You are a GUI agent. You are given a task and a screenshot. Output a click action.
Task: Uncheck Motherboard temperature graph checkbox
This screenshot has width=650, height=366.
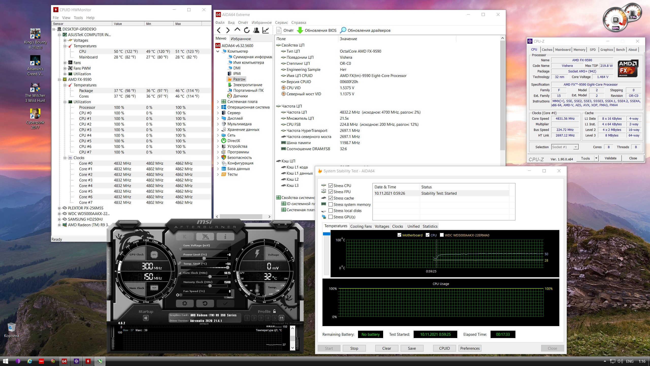point(399,235)
